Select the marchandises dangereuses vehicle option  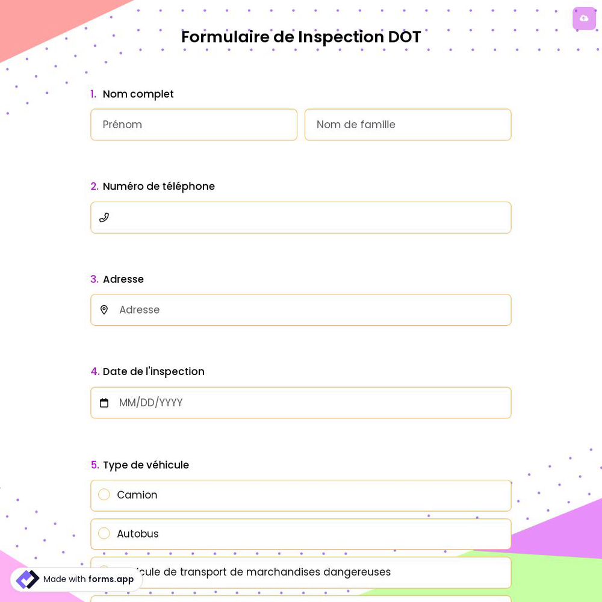pos(301,572)
